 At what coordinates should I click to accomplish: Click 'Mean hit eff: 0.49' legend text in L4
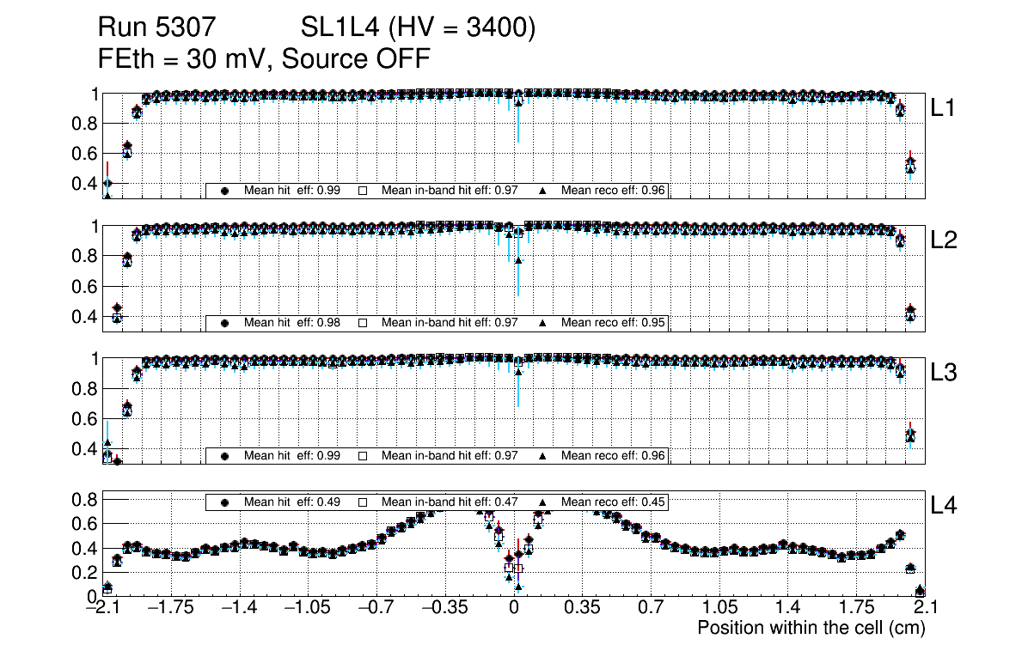point(291,502)
